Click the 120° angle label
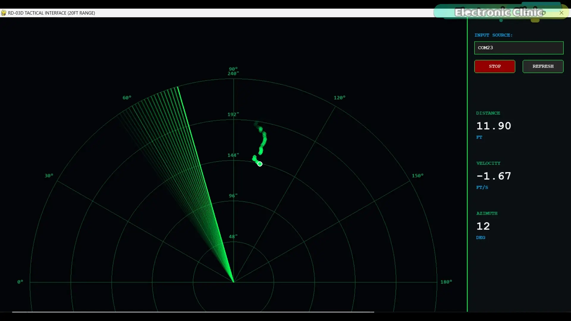The image size is (571, 321). coord(340,98)
